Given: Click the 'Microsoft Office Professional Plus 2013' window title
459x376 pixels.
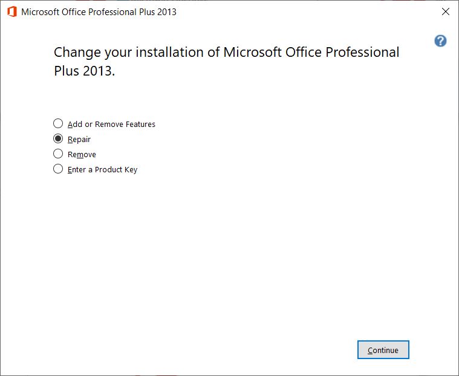Looking at the screenshot, I should tap(99, 12).
